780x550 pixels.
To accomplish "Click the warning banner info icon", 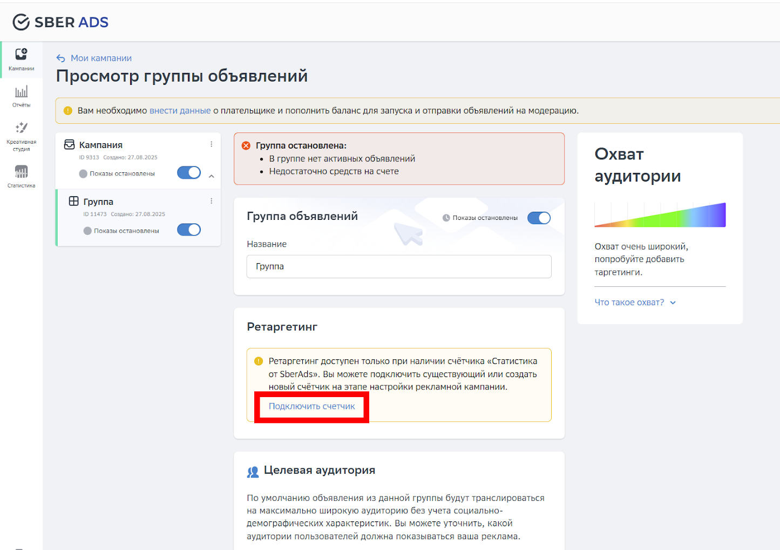I will point(67,110).
